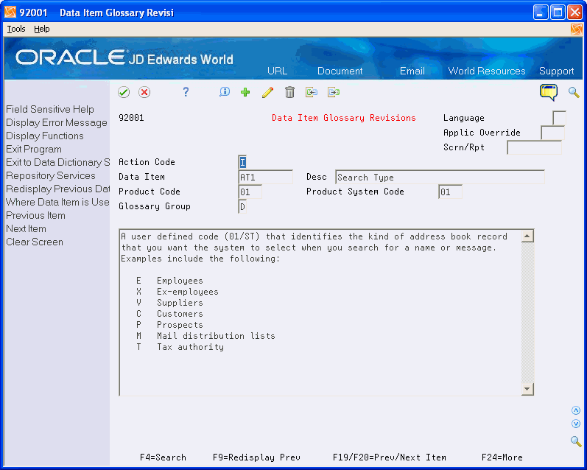Click the Mail distribution lists line
The height and width of the screenshot is (470, 587).
[206, 336]
